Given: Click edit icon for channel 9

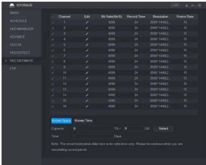Looking at the screenshot, I should [x=87, y=67].
